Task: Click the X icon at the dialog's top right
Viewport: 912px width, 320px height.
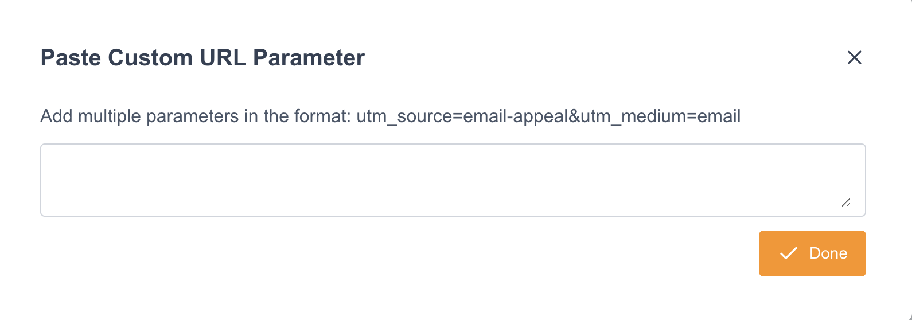Action: [854, 57]
